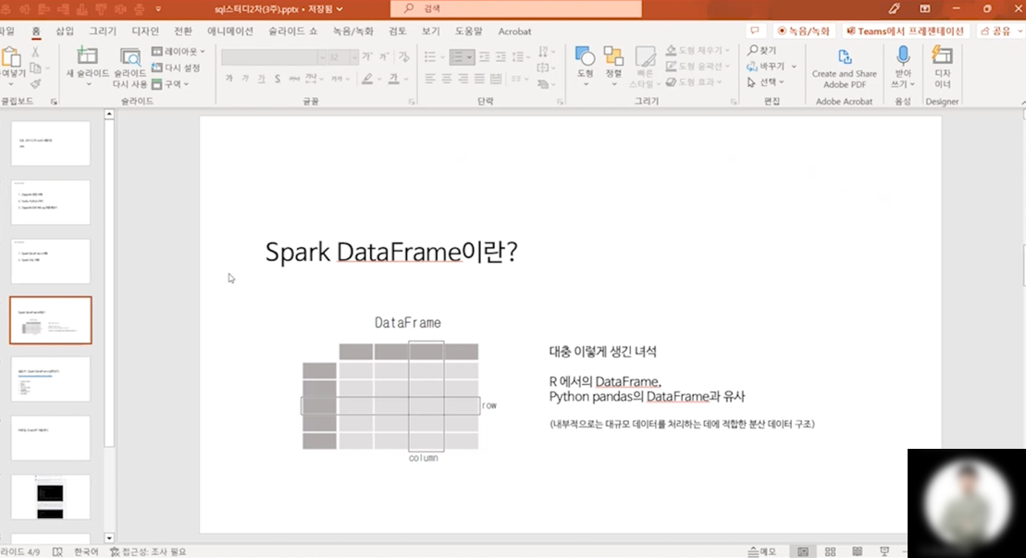
Task: Select the dark code screenshot slide thumbnail
Action: point(50,497)
